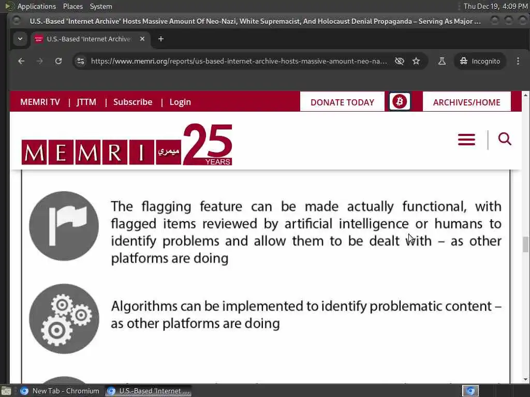Click the show desktop icon in bottom panel
Image resolution: width=530 pixels, height=397 pixels.
coord(6,391)
